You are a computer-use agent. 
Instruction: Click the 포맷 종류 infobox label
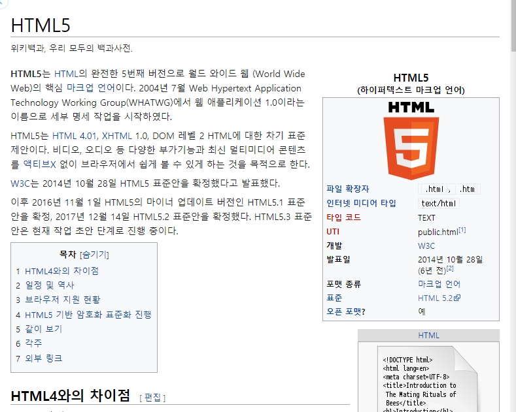[343, 284]
